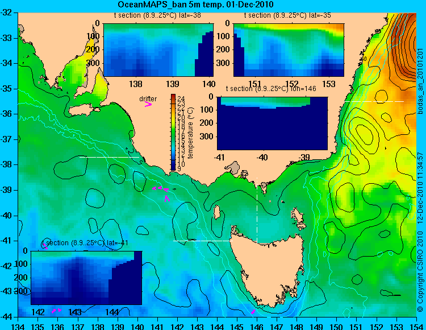Click the main y-axis tick label -44
Viewport: 426px width, 330px height.
click(x=6, y=317)
